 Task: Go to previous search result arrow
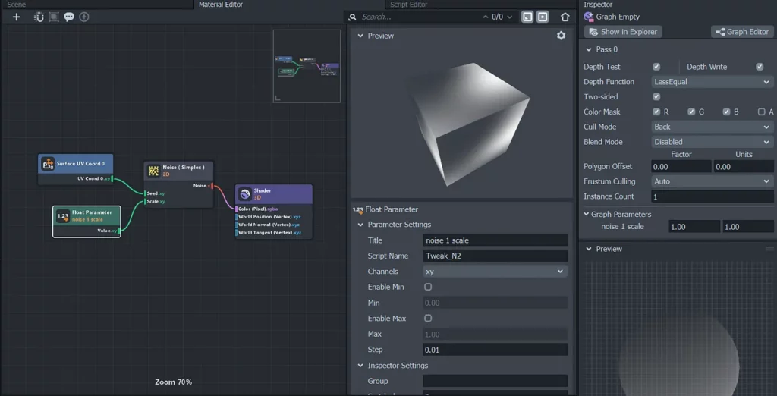486,17
